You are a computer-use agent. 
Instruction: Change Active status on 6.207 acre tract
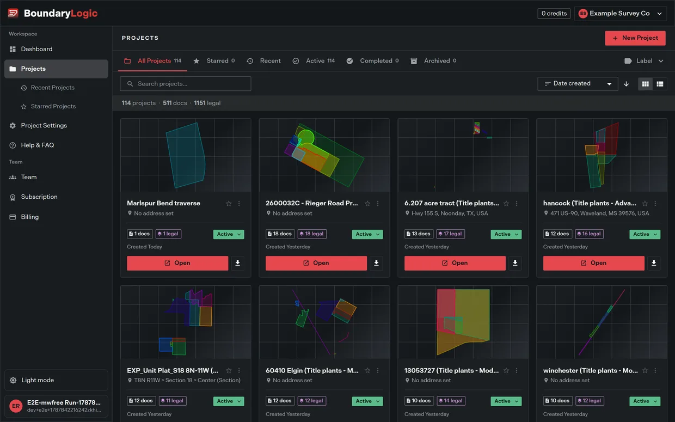click(x=506, y=234)
